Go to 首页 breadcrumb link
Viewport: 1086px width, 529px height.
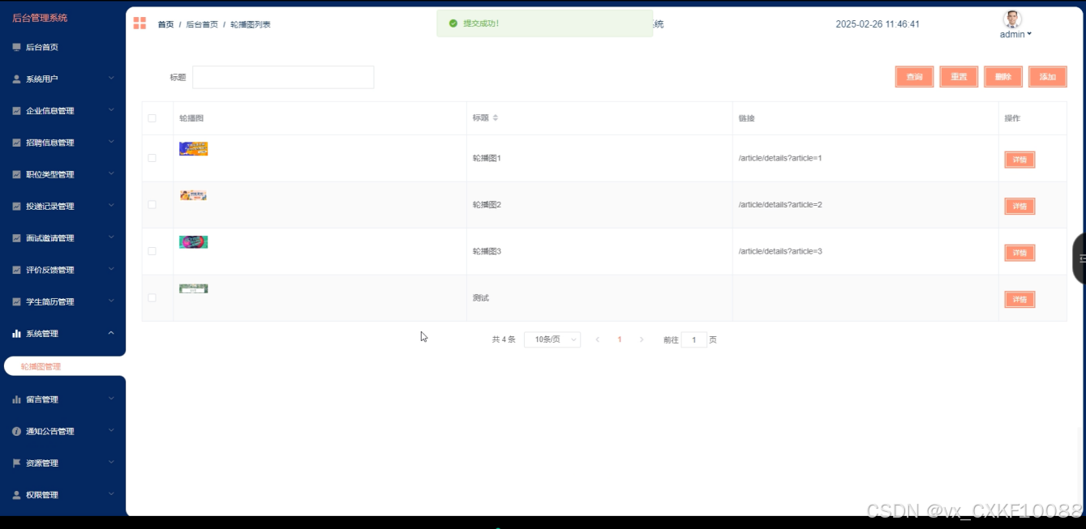[165, 24]
